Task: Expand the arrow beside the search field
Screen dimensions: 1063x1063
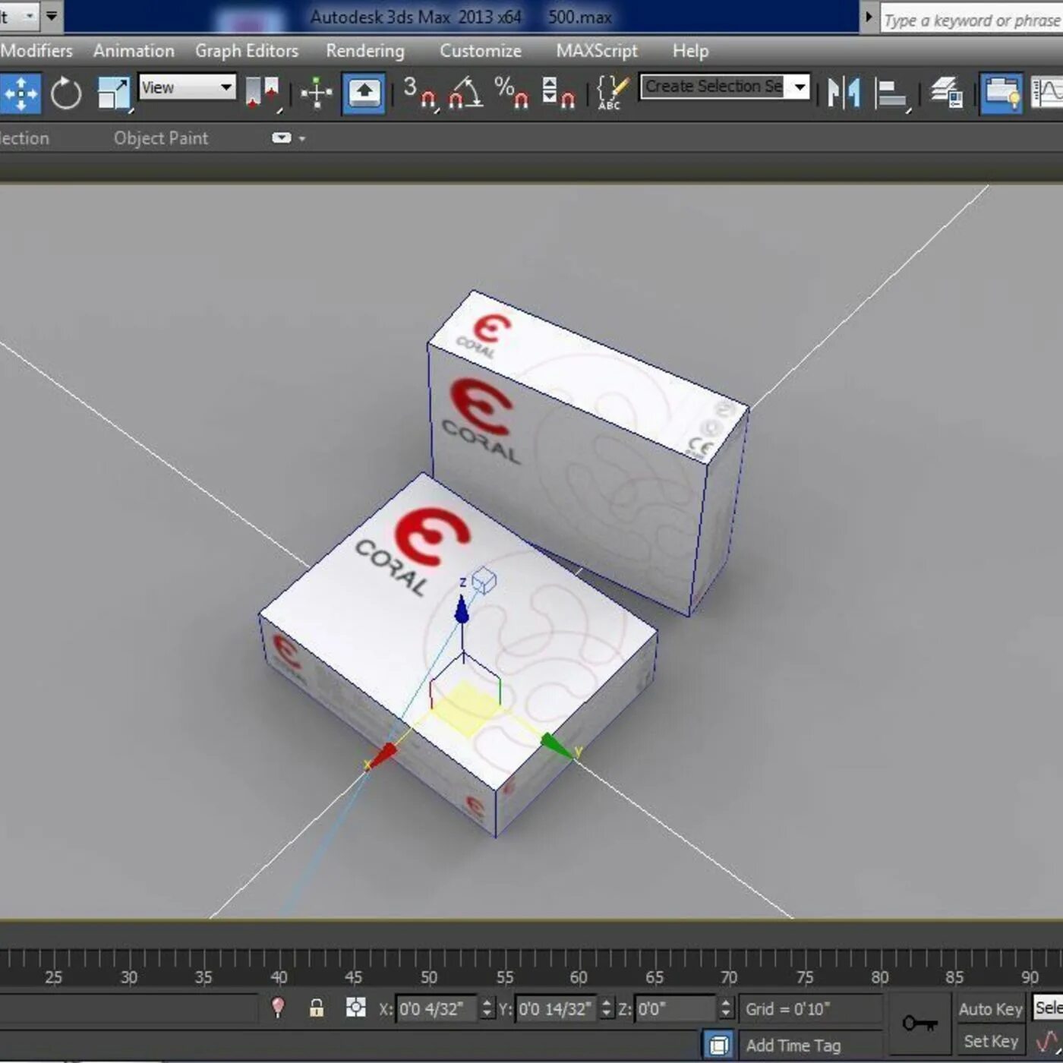Action: 869,17
